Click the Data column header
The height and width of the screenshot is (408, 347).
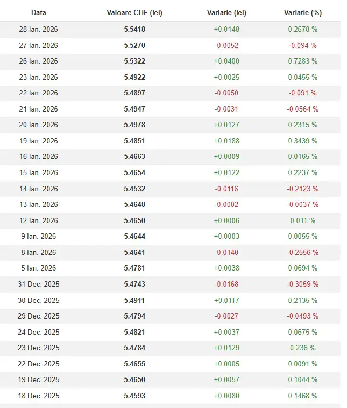pos(38,12)
